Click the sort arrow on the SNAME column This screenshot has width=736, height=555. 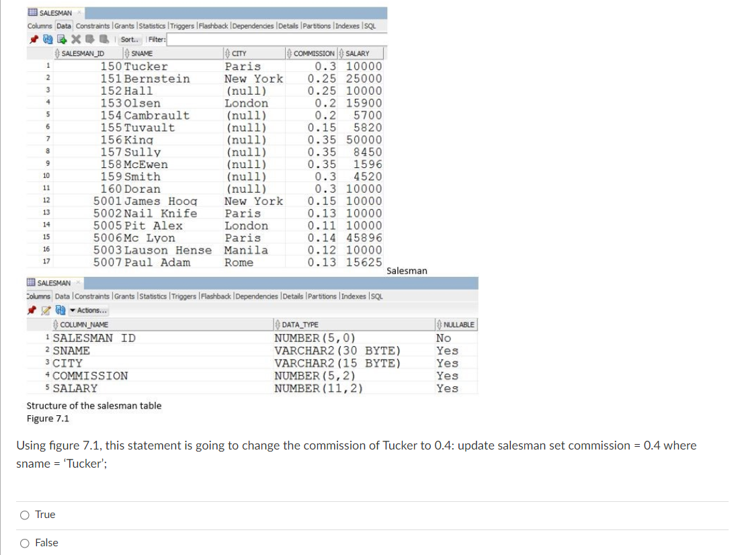click(x=127, y=52)
